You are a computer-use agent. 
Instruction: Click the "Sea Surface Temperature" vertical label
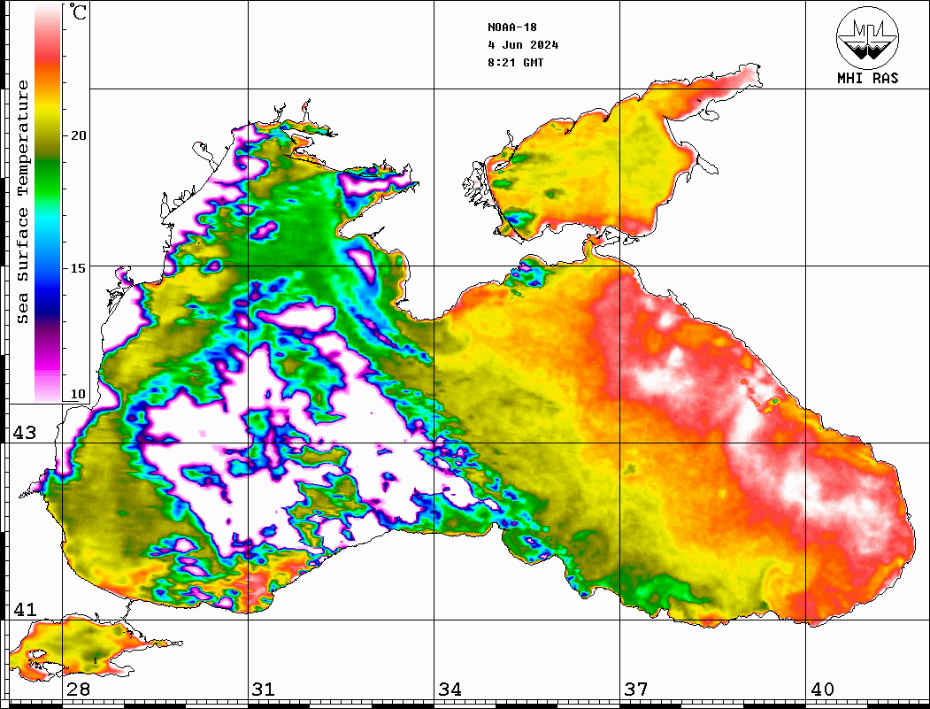point(22,202)
